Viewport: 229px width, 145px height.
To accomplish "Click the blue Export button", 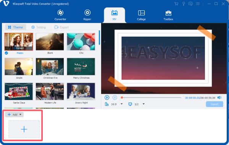I will point(214,104).
